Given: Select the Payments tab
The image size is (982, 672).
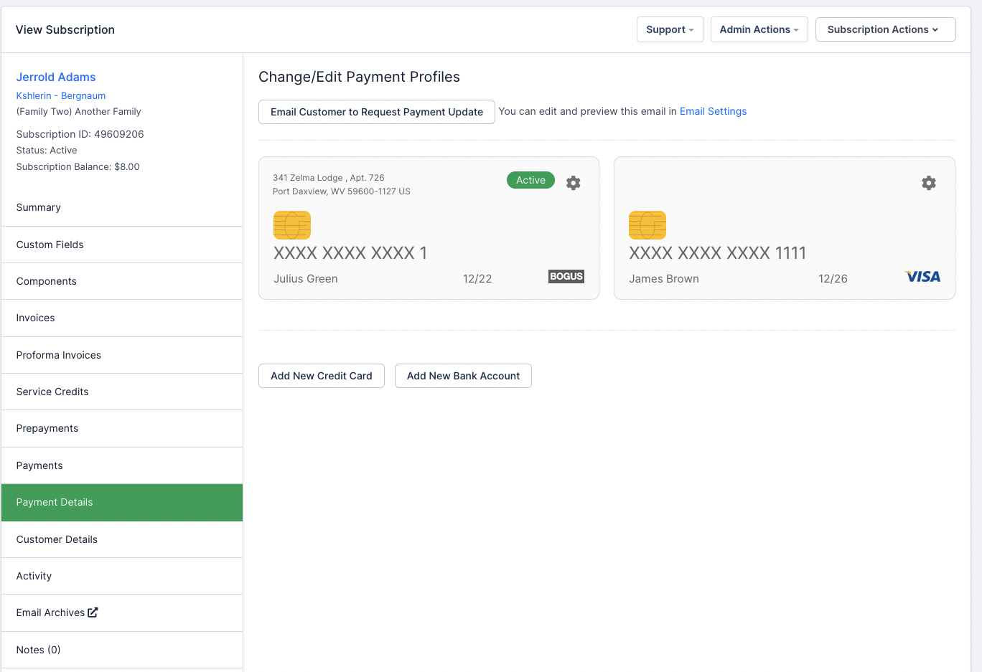Looking at the screenshot, I should point(39,465).
